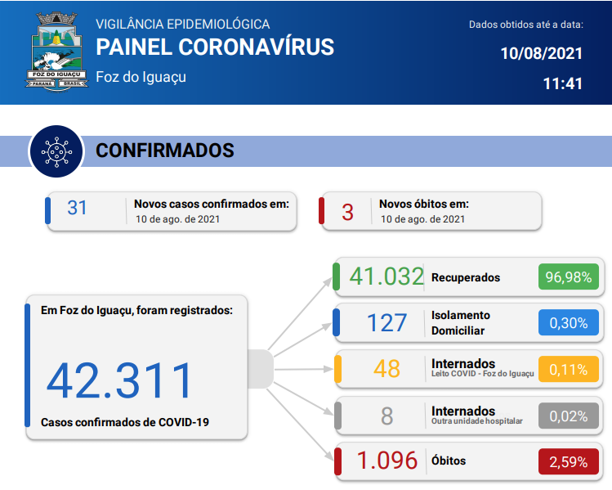Click the deaths count 1.096
The image size is (612, 490).
click(x=387, y=461)
